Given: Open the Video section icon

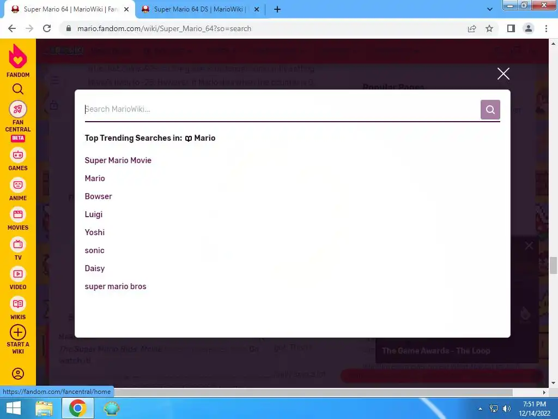Looking at the screenshot, I should click(18, 274).
